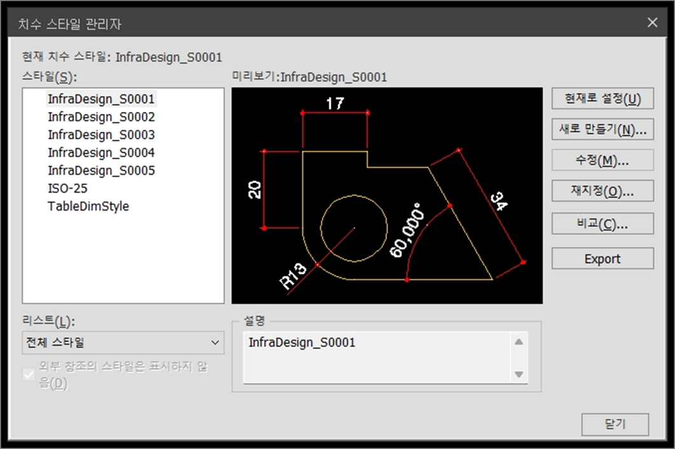Select the InfraDesign_S0004 style
675x449 pixels.
pyautogui.click(x=101, y=153)
